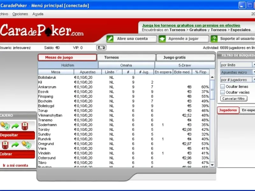Select the Oregrund table row
Screen dimensions: 255x191
(x=124, y=144)
